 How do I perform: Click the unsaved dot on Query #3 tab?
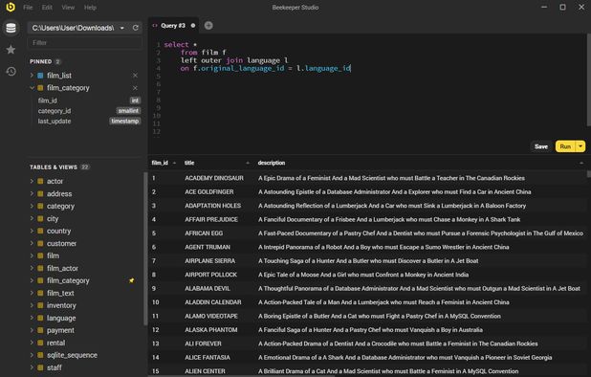[193, 26]
